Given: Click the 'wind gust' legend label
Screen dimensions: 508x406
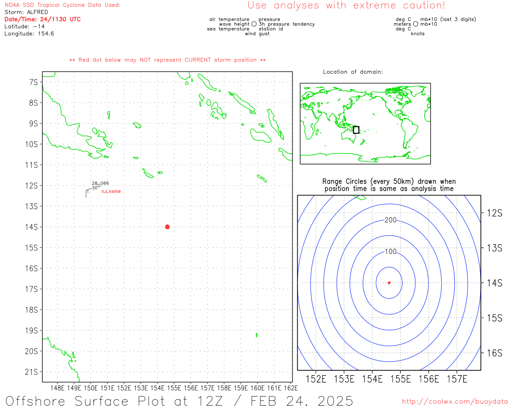Looking at the screenshot, I should [x=257, y=34].
